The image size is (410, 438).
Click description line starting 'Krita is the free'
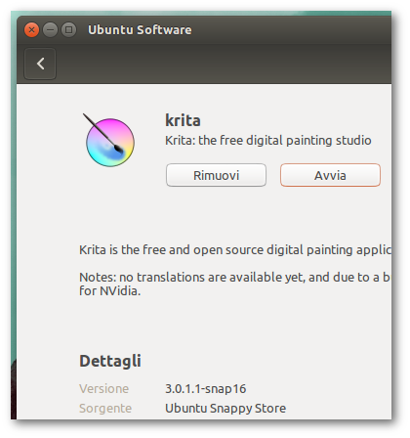235,250
